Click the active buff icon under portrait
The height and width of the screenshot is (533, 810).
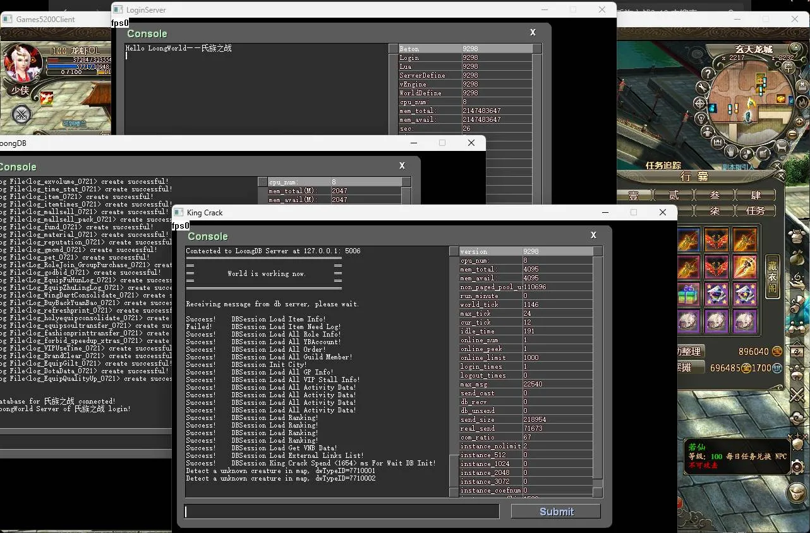click(47, 97)
